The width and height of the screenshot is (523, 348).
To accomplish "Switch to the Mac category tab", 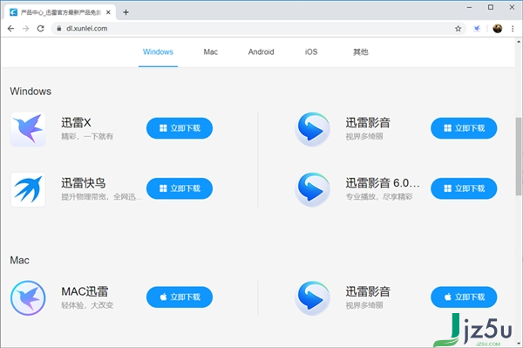I will click(211, 52).
